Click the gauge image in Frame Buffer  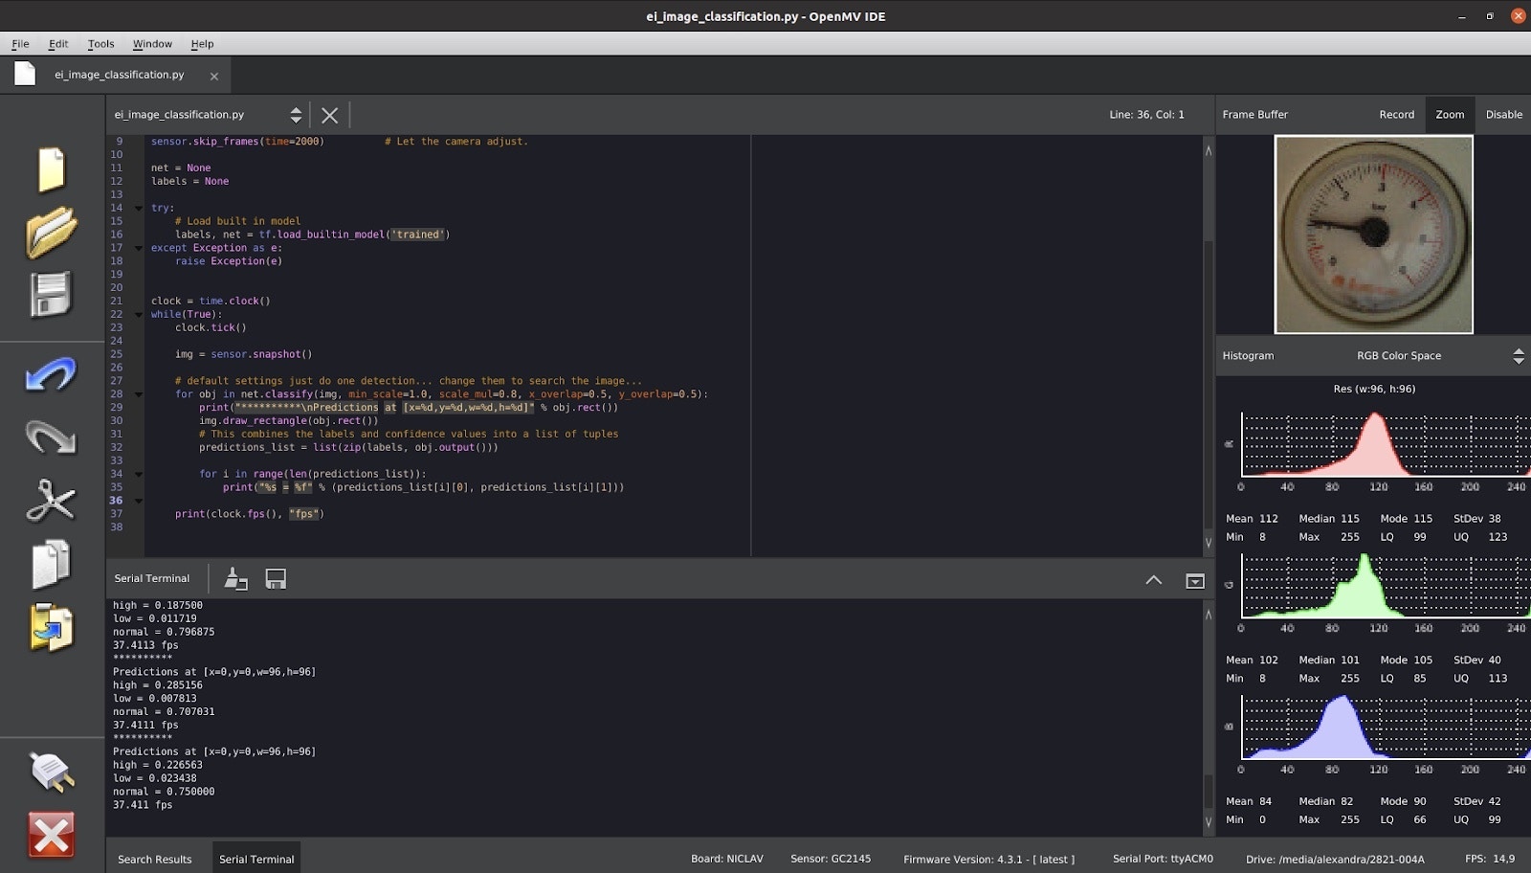(x=1373, y=235)
